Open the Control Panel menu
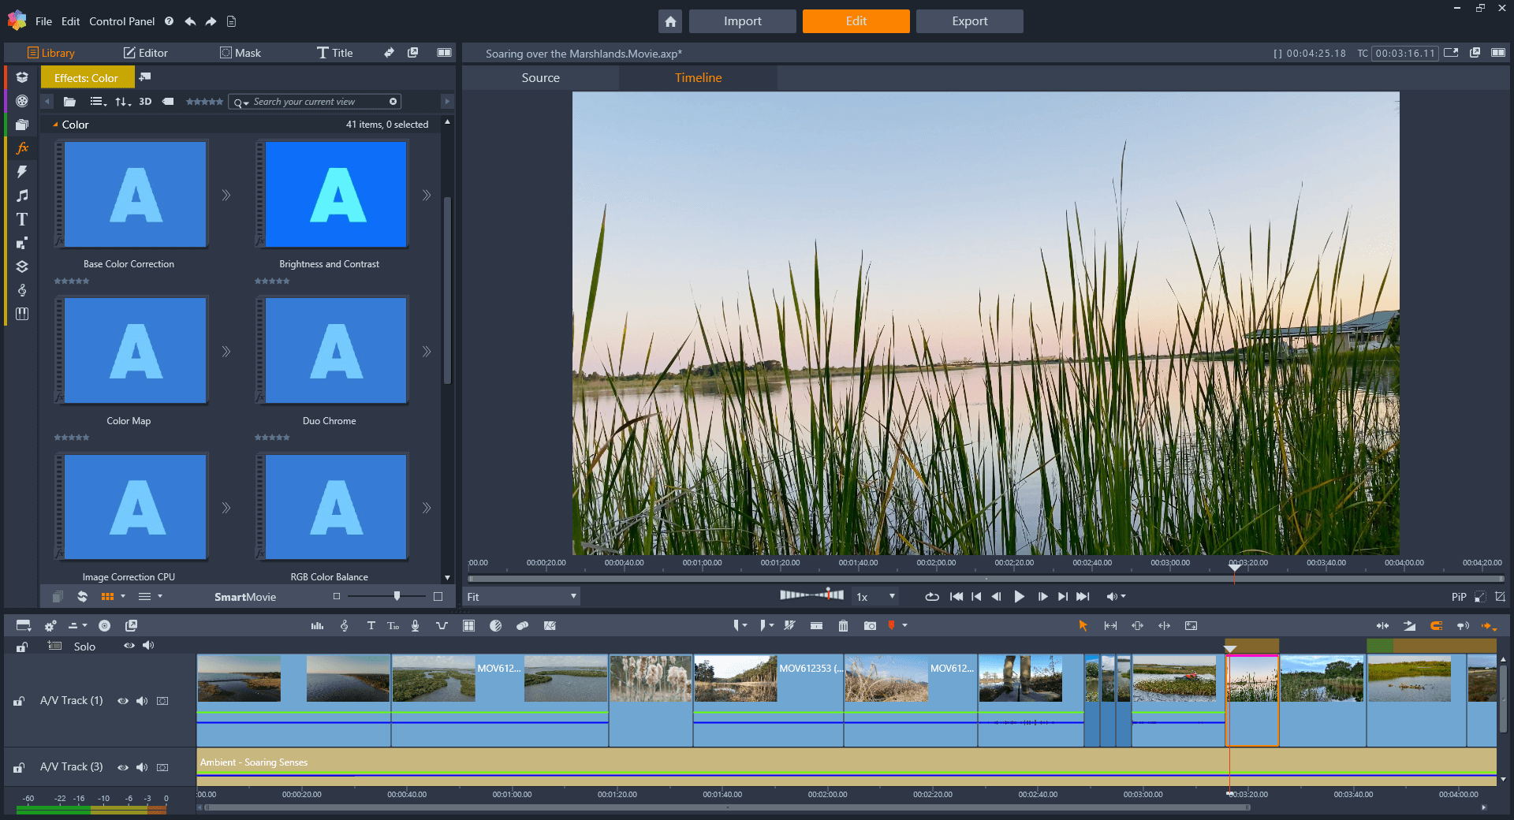Viewport: 1514px width, 820px height. (x=121, y=21)
